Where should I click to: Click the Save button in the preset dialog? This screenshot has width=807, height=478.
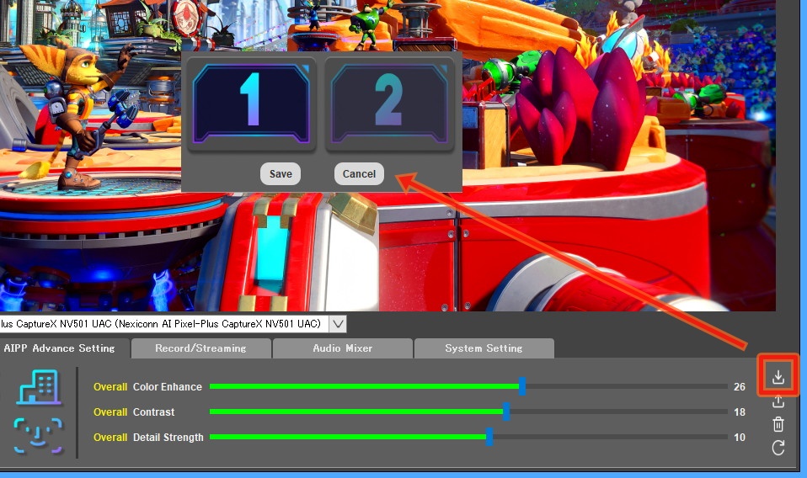click(x=281, y=173)
